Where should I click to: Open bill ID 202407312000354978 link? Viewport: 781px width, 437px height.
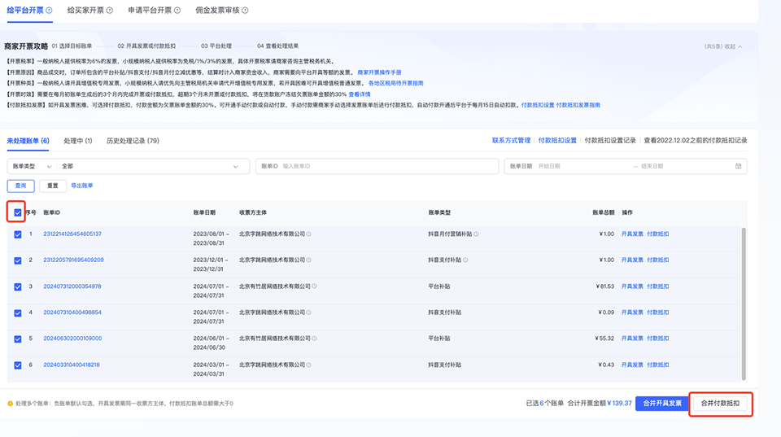click(x=72, y=286)
